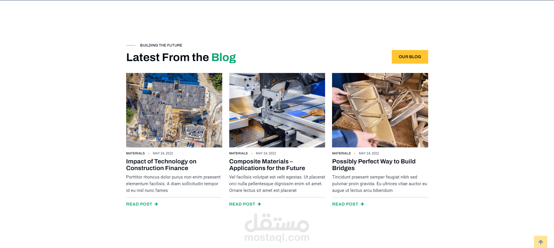
Task: Select MATERIALS category of the second post
Action: pos(238,153)
